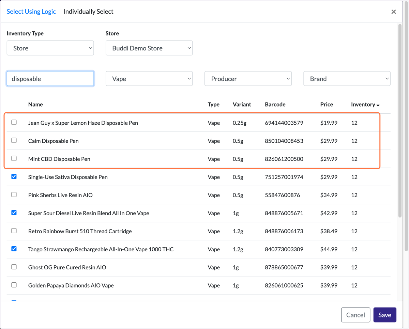409x329 pixels.
Task: Click product name Calm Disposable Pen
Action: [54, 141]
